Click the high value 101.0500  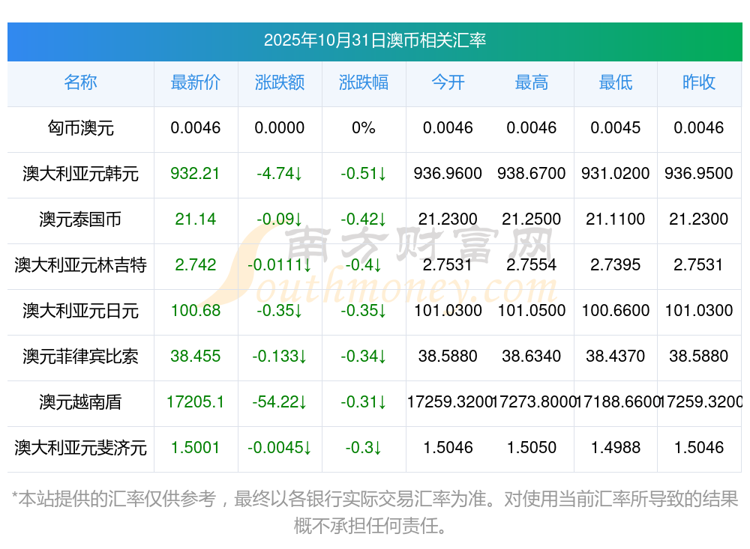[532, 311]
